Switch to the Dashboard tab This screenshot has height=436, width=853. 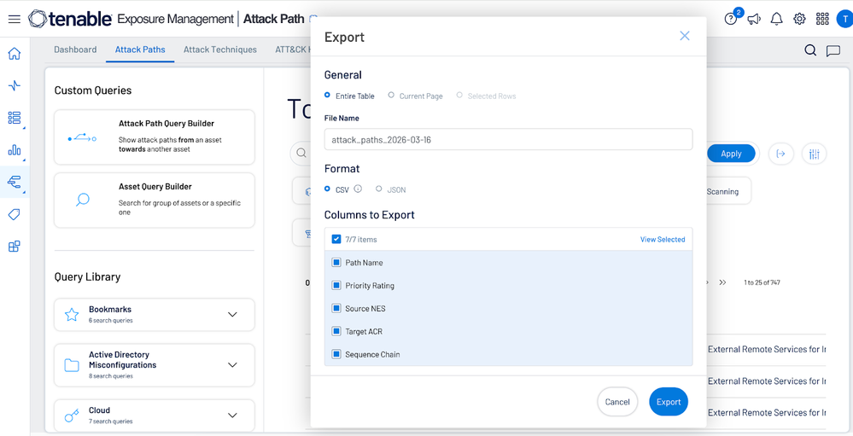[x=75, y=49]
